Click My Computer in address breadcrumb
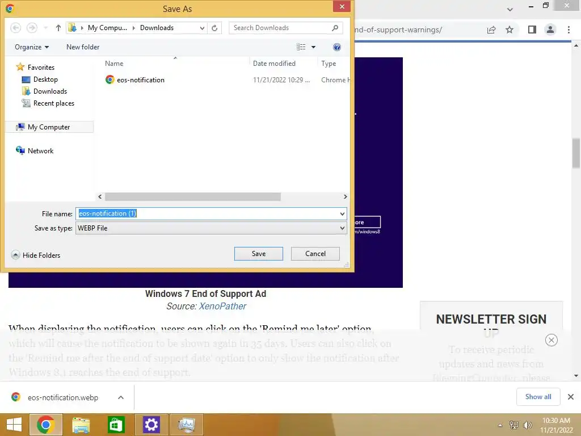 pyautogui.click(x=107, y=28)
